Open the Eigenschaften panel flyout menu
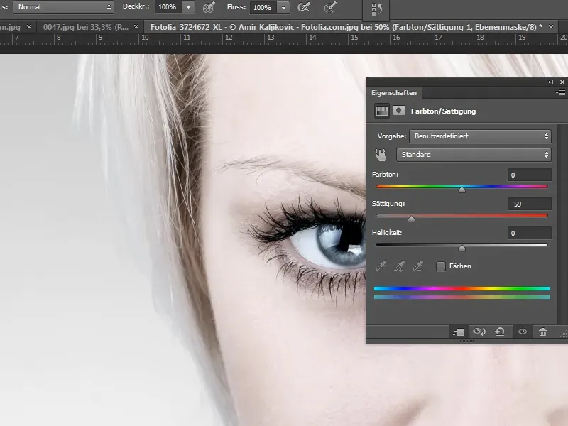Viewport: 568px width, 426px height. [560, 92]
